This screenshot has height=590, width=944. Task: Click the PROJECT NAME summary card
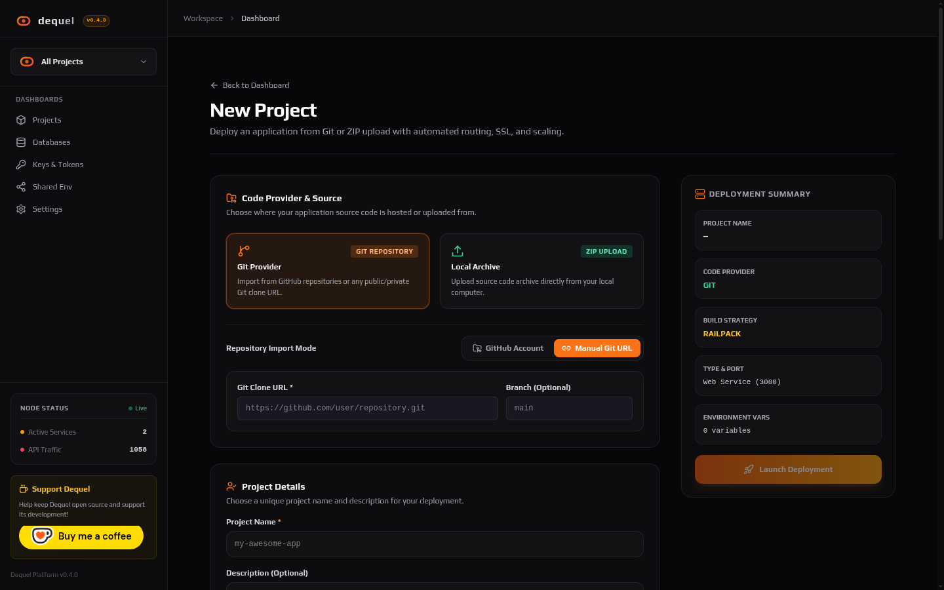pos(788,230)
